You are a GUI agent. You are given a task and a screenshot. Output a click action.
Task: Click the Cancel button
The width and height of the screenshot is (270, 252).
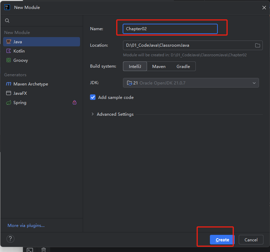[251, 240]
